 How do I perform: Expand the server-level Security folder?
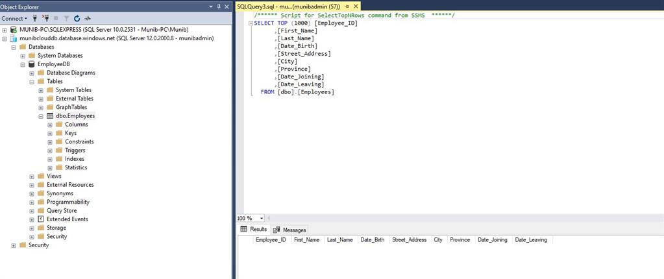point(14,245)
